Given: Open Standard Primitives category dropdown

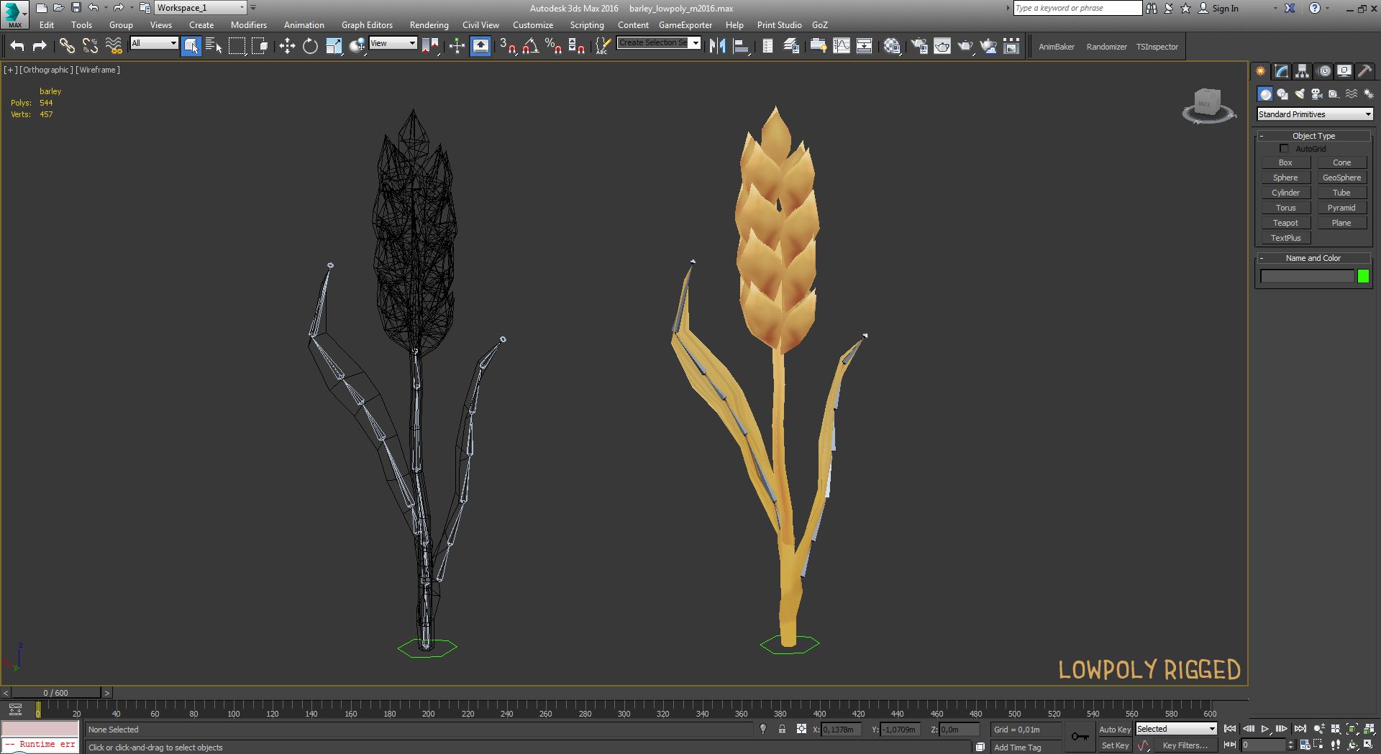Looking at the screenshot, I should [x=1314, y=114].
